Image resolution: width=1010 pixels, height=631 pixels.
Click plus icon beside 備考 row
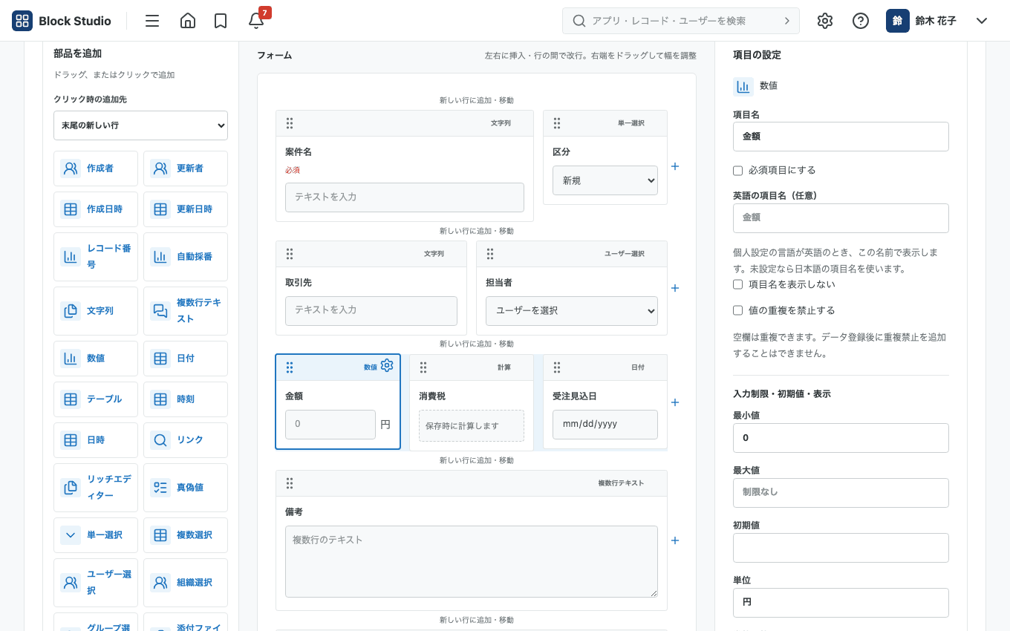[675, 540]
